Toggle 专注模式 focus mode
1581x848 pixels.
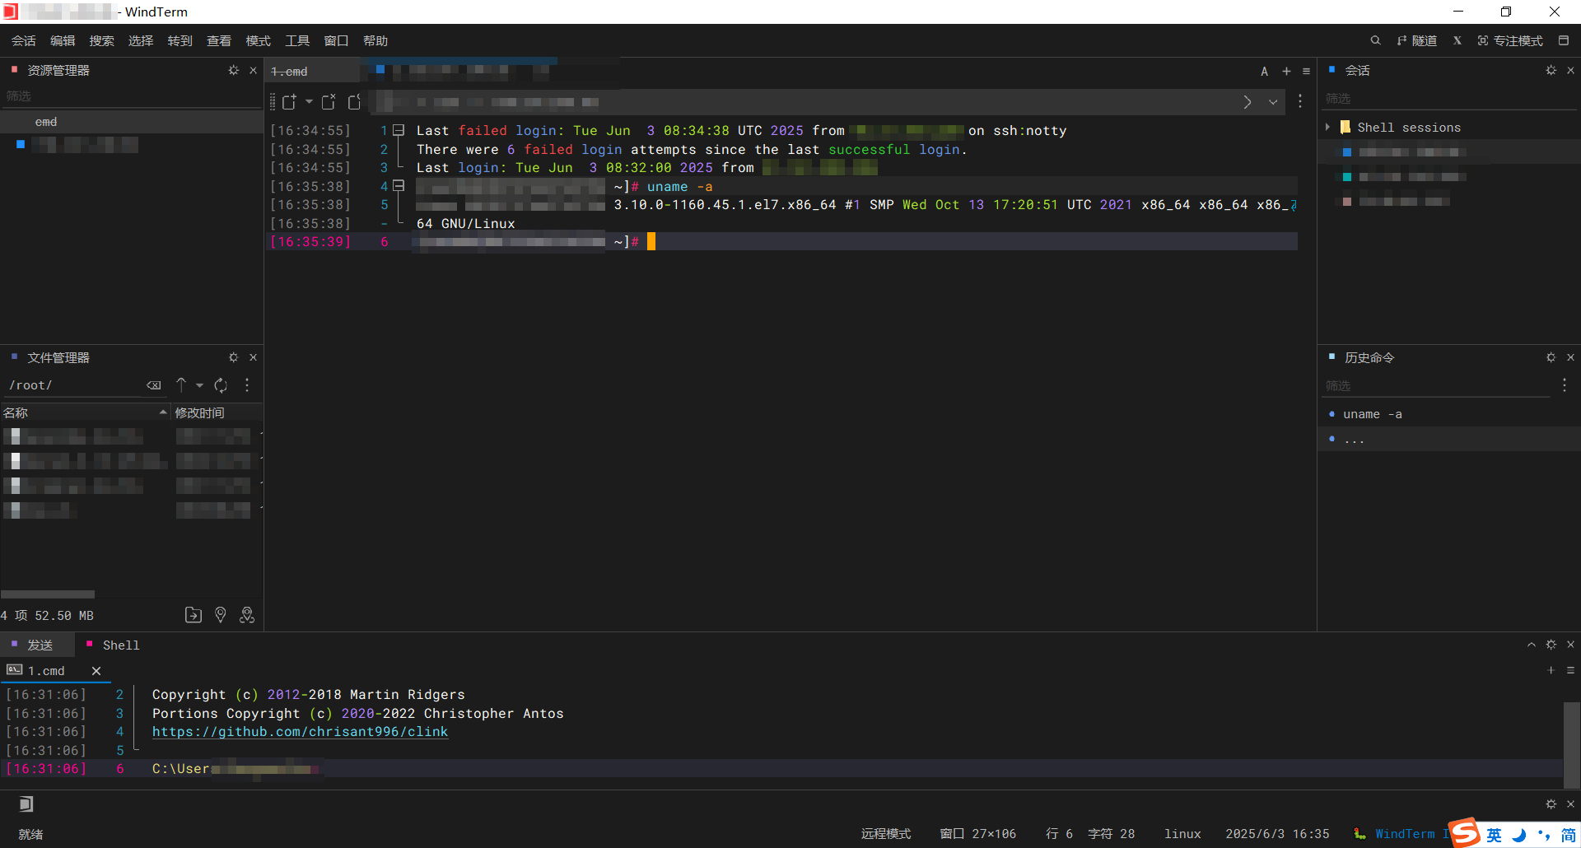pos(1510,41)
